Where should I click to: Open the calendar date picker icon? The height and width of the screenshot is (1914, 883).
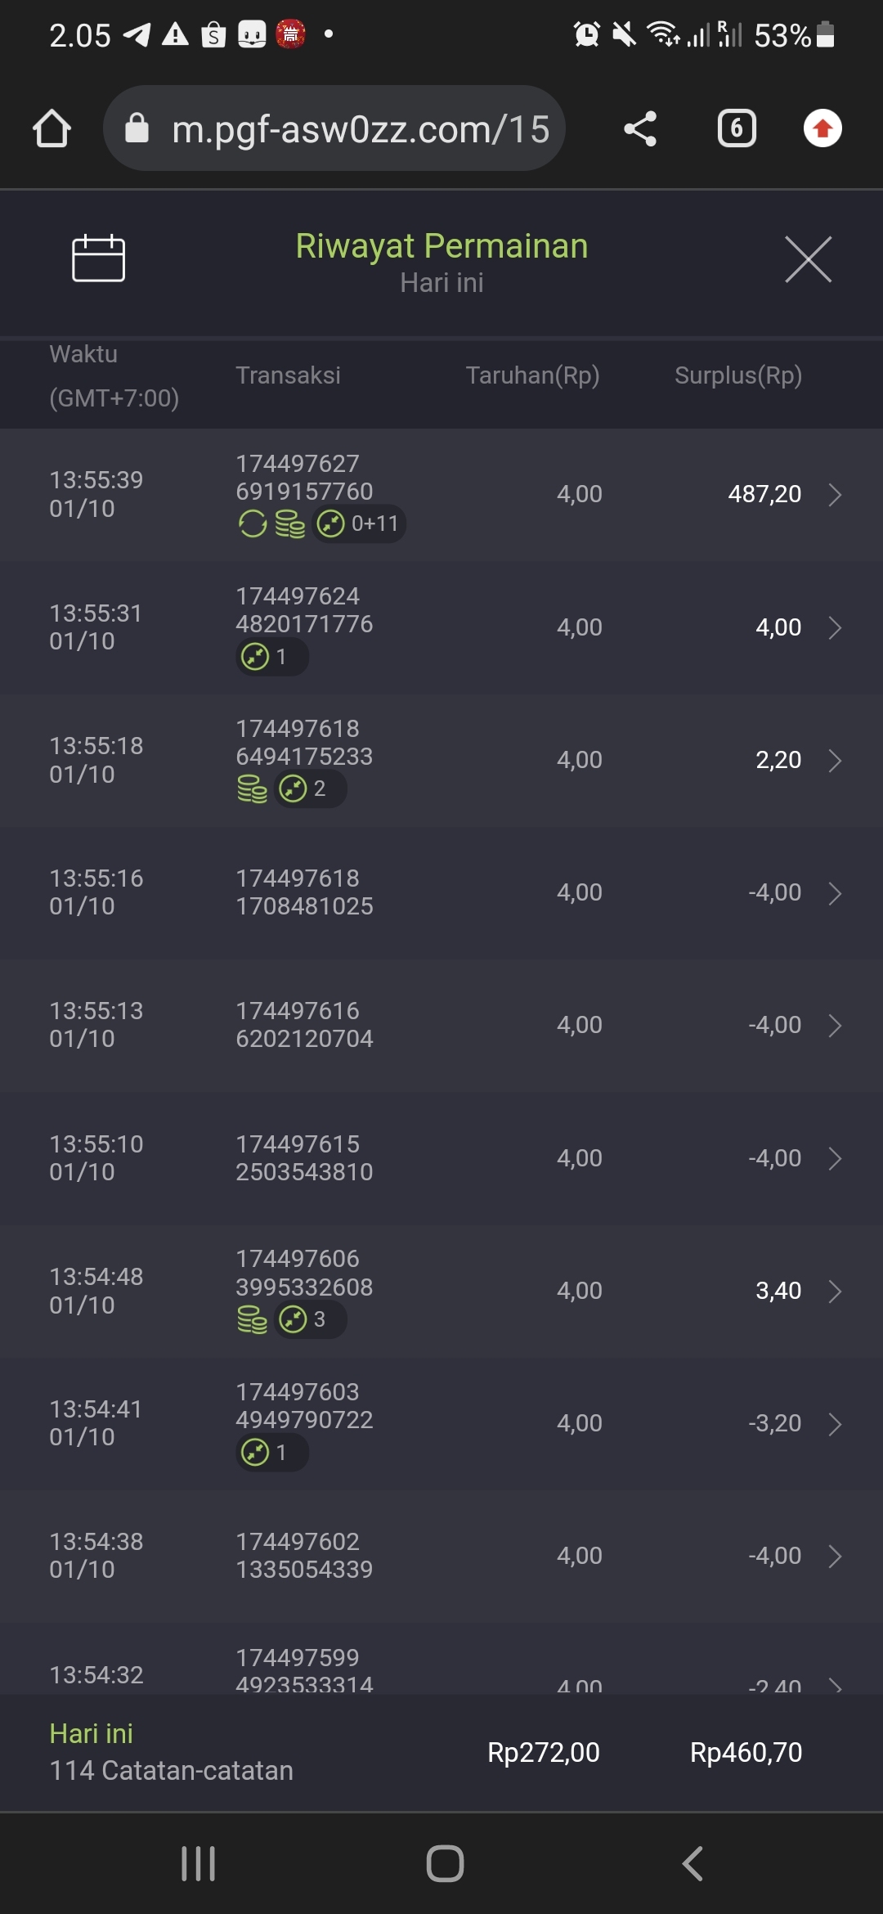98,258
